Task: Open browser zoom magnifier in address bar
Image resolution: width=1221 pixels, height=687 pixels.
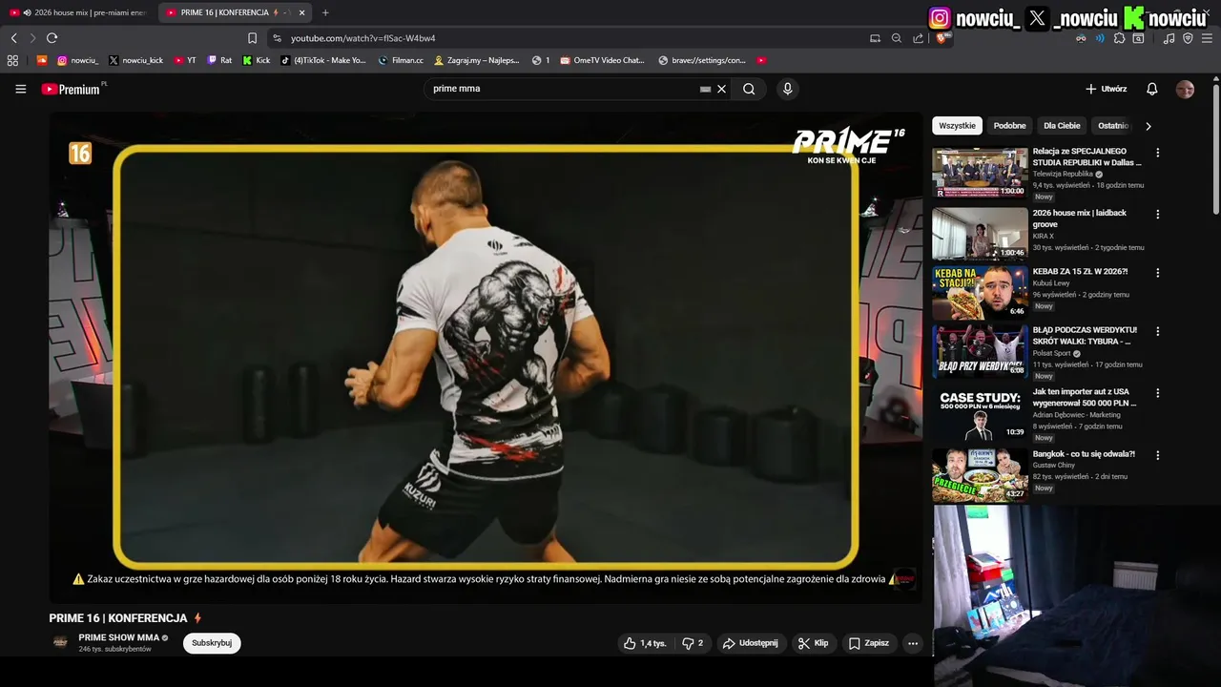Action: tap(897, 38)
